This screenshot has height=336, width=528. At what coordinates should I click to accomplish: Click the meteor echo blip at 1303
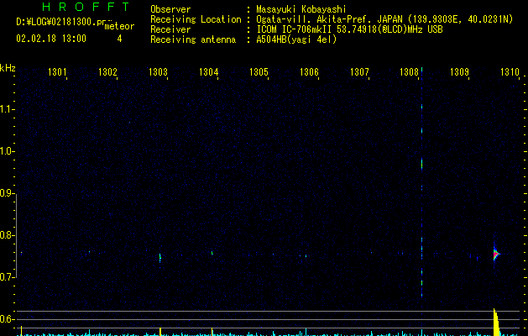tap(160, 258)
